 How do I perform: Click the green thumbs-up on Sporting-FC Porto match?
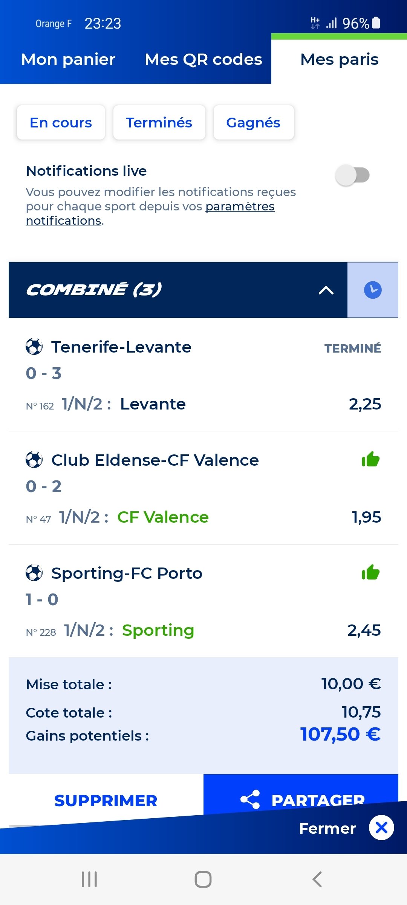coord(370,572)
